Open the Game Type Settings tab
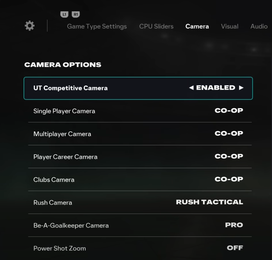This screenshot has height=260, width=272. pos(97,26)
